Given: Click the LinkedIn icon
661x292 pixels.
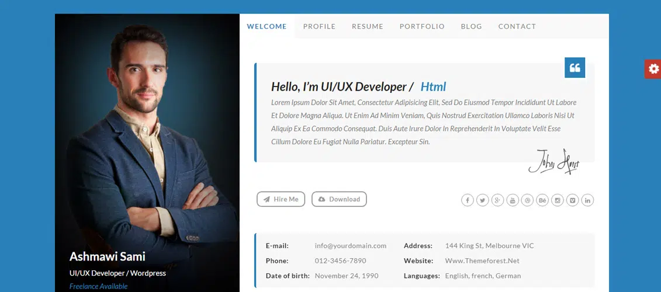Looking at the screenshot, I should pyautogui.click(x=587, y=200).
